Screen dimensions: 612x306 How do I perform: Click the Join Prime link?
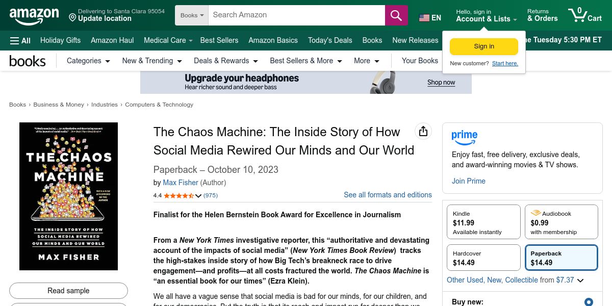(469, 181)
